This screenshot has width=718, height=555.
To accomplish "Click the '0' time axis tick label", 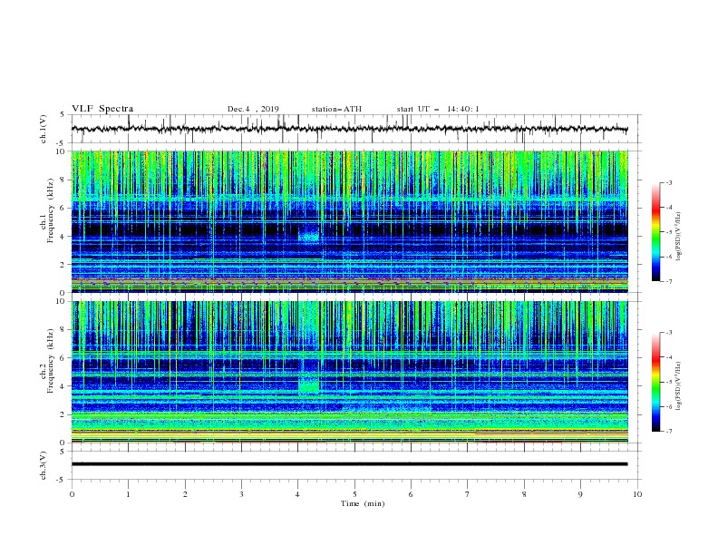I will 72,494.
